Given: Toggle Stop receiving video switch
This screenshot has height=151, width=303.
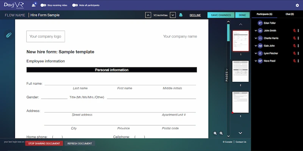Looking at the screenshot, I should (x=43, y=5).
